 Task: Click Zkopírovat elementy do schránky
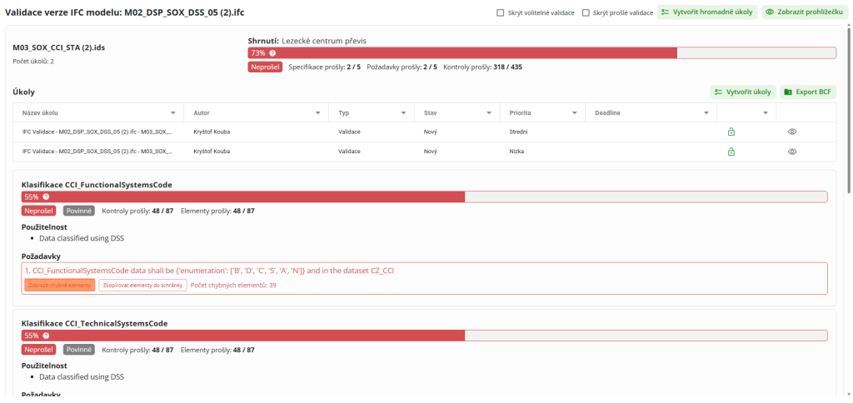click(x=142, y=285)
